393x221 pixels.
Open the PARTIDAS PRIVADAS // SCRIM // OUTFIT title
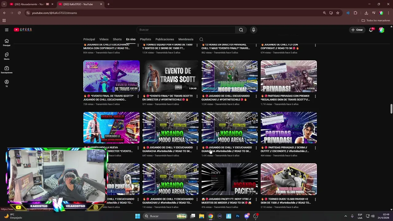(x=285, y=149)
